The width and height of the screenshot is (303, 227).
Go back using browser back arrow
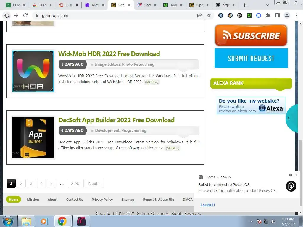(x=7, y=15)
